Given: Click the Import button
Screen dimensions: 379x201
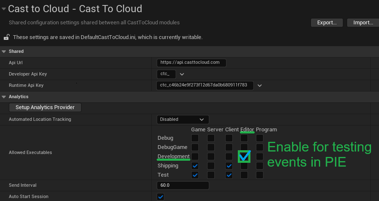Looking at the screenshot, I should click(363, 23).
